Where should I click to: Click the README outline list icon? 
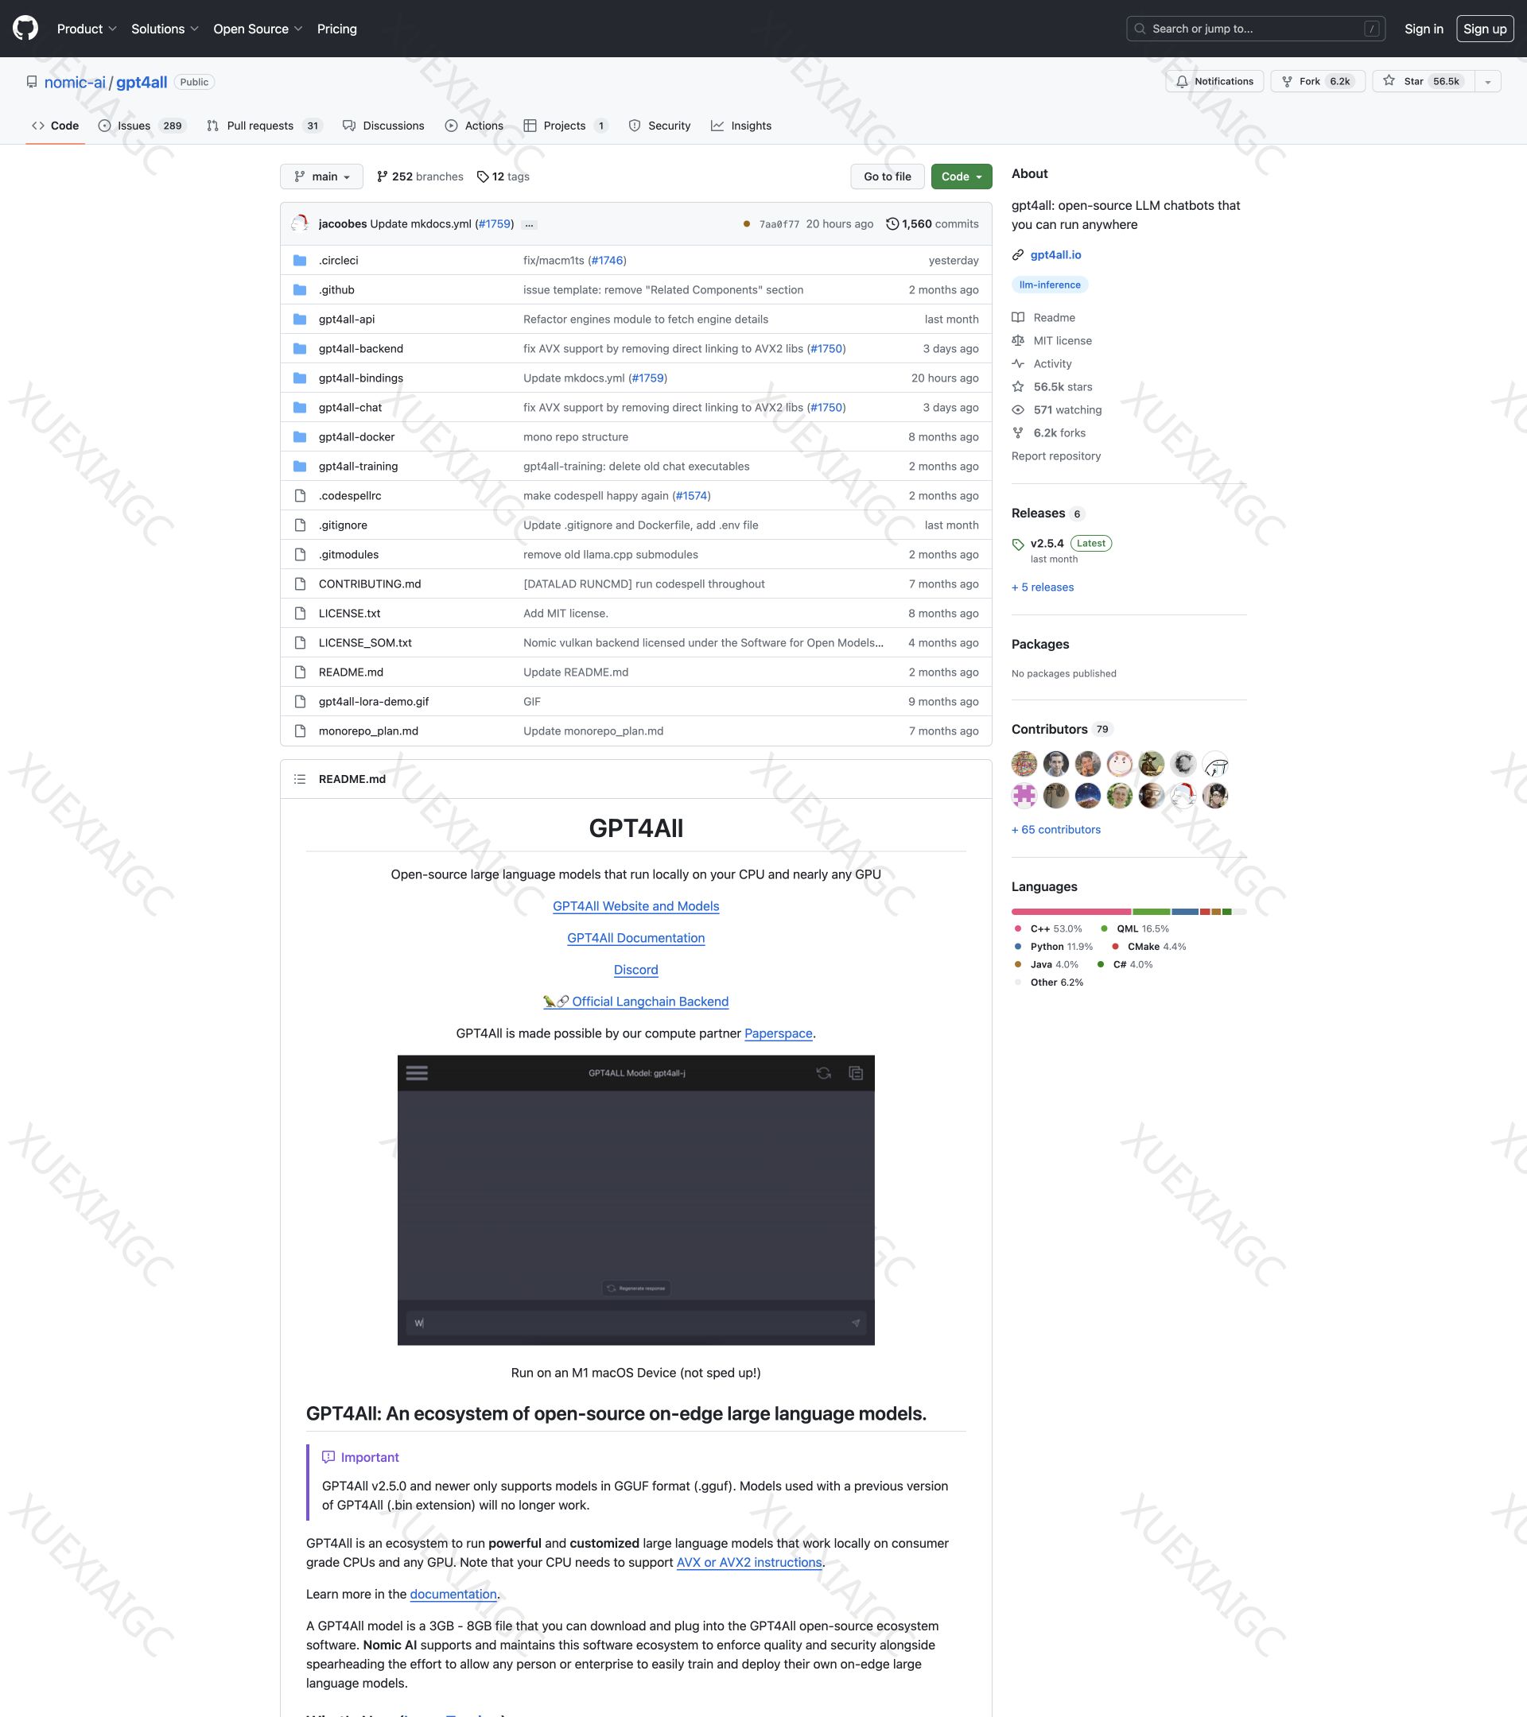coord(300,780)
